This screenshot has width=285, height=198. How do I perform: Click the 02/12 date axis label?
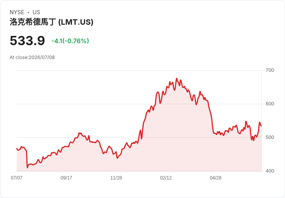click(166, 178)
